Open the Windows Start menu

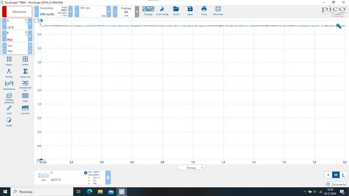pos(5,192)
